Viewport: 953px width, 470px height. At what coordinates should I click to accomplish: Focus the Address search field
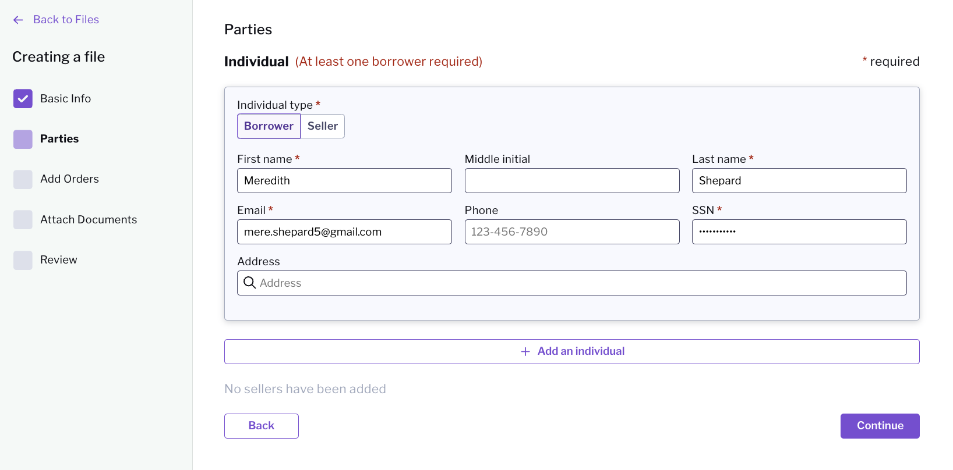tap(572, 283)
